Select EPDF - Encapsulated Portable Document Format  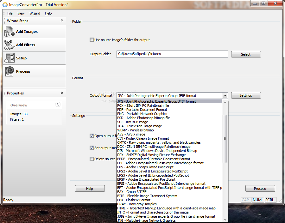pos(170,159)
